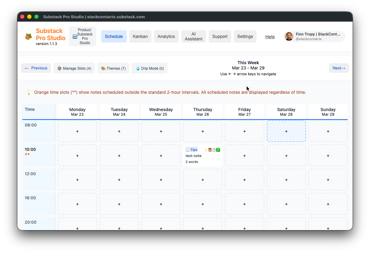Follow the Help link
Screen dimensions: 370x253
coord(270,37)
